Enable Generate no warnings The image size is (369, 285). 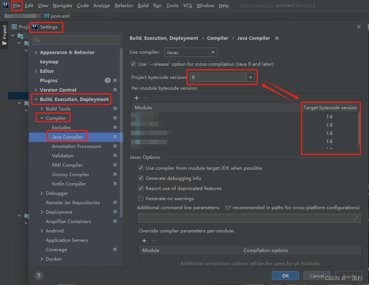pyautogui.click(x=141, y=198)
